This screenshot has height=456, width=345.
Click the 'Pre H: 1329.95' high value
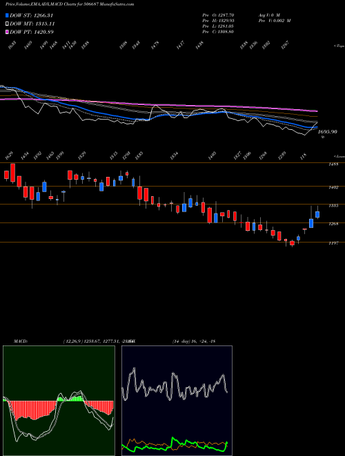tap(218, 20)
